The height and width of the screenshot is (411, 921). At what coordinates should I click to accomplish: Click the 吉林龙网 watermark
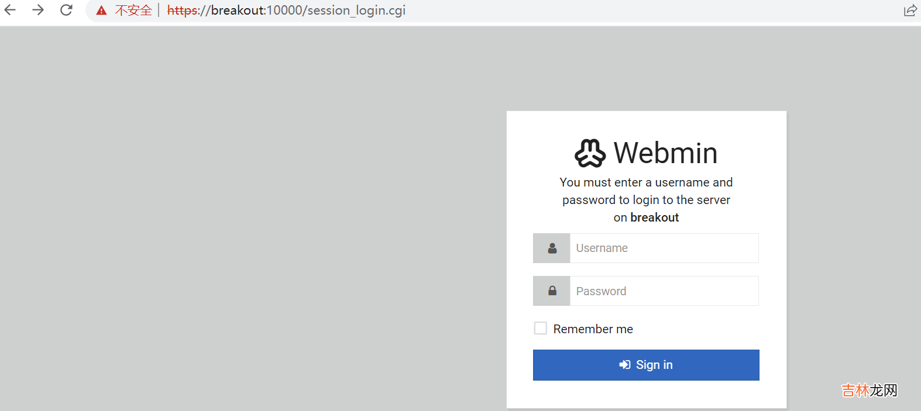pos(869,390)
